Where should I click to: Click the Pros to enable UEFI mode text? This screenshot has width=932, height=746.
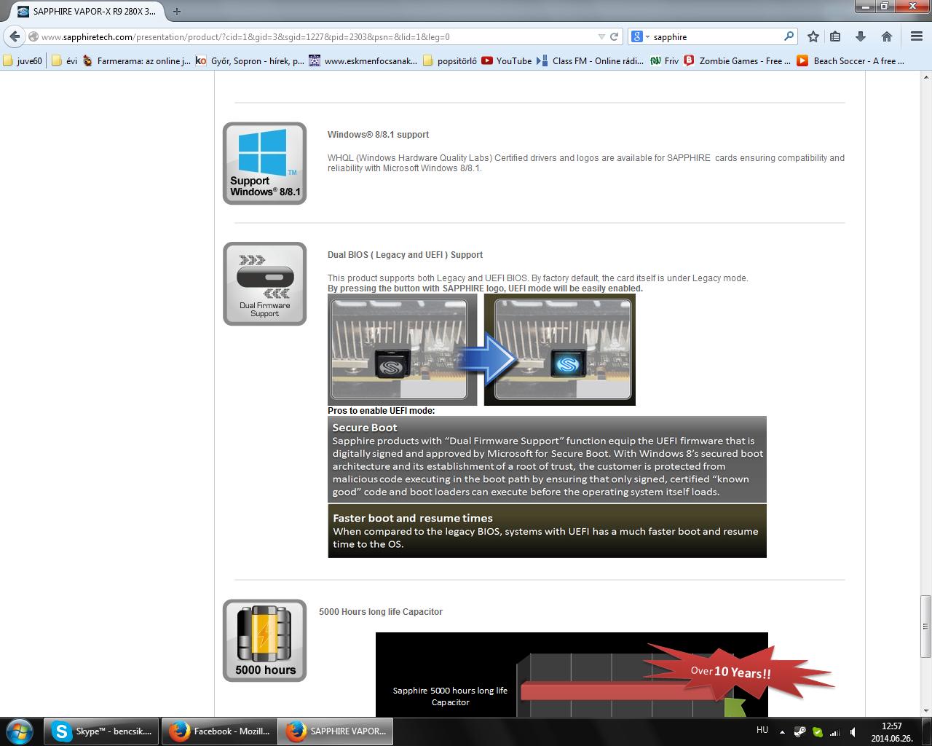(x=381, y=411)
